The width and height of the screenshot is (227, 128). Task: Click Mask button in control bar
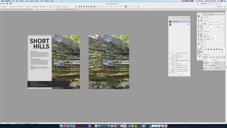50,6
